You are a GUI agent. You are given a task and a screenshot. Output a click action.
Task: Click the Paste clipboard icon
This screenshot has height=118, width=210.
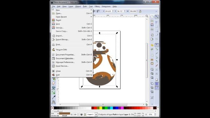coord(152,63)
